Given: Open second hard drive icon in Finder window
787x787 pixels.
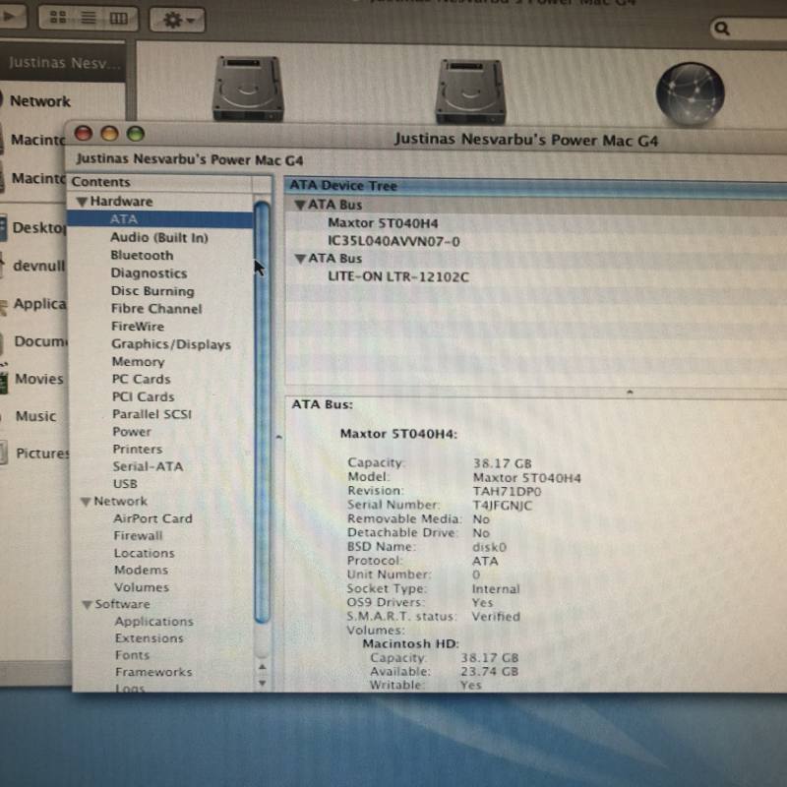Looking at the screenshot, I should pos(471,91).
